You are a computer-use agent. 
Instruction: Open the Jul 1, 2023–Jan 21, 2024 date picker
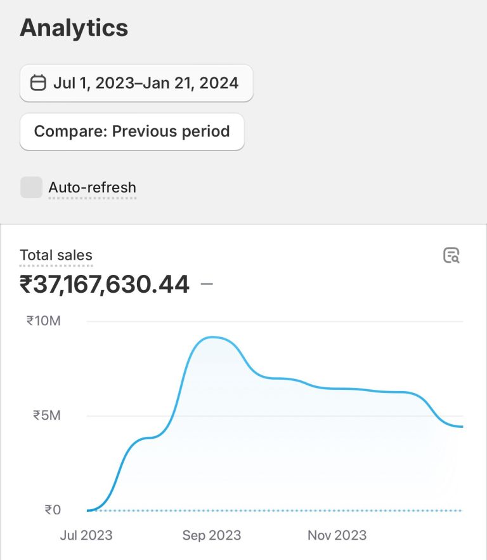[136, 83]
